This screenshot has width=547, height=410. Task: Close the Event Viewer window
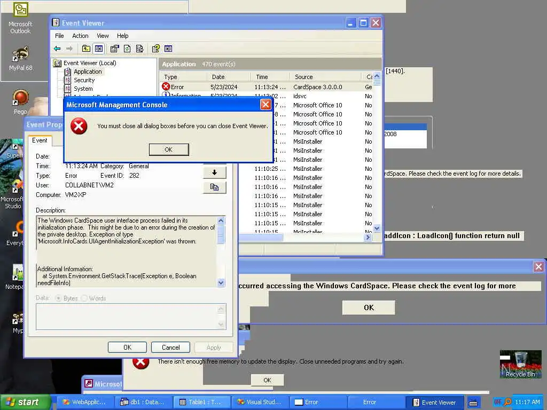[x=376, y=23]
